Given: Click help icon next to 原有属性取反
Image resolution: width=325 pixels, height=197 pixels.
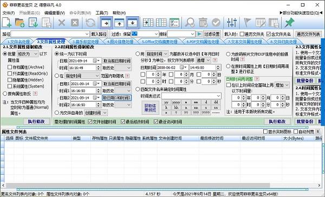Looking at the screenshot, I should click(35, 94).
